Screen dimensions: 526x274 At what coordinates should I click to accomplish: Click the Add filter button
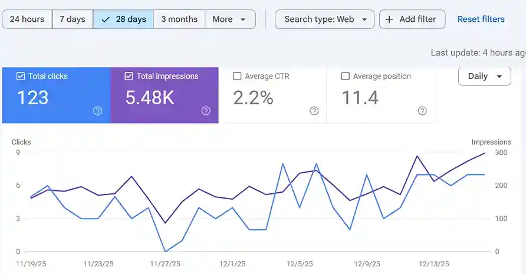click(412, 19)
